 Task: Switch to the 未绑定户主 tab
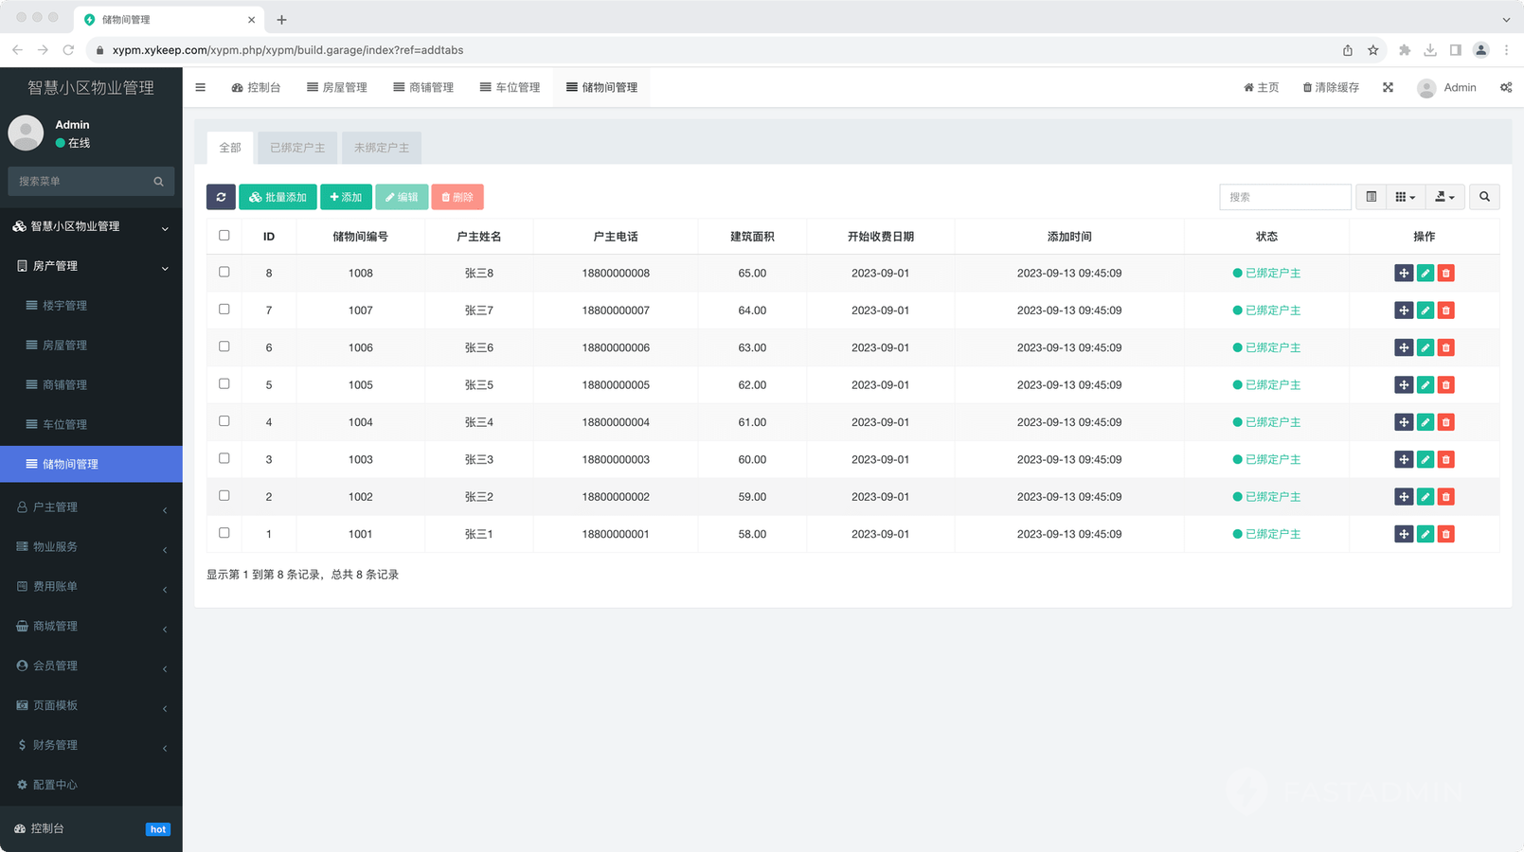point(382,148)
